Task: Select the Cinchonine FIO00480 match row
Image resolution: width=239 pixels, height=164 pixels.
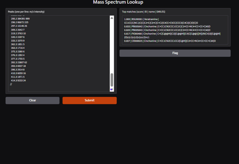Action: coord(172,35)
